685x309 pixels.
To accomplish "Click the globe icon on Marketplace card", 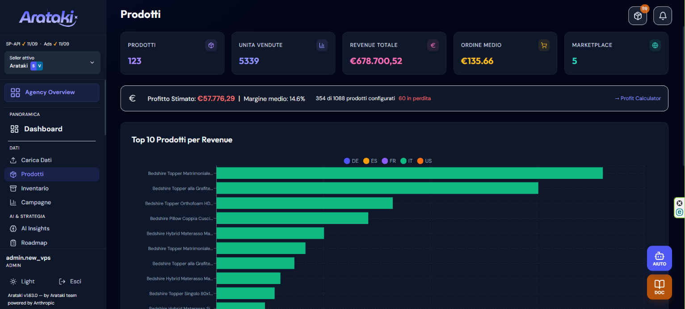I will [x=655, y=45].
